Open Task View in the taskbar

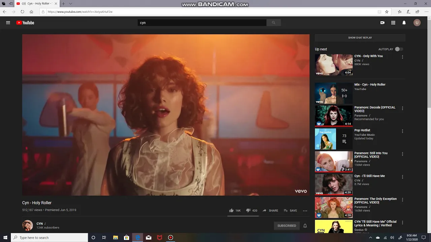[x=104, y=238]
